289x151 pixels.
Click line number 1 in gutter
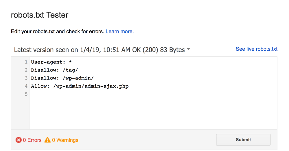pyautogui.click(x=26, y=62)
